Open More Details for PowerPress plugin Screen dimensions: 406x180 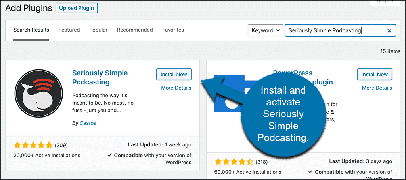pos(377,88)
